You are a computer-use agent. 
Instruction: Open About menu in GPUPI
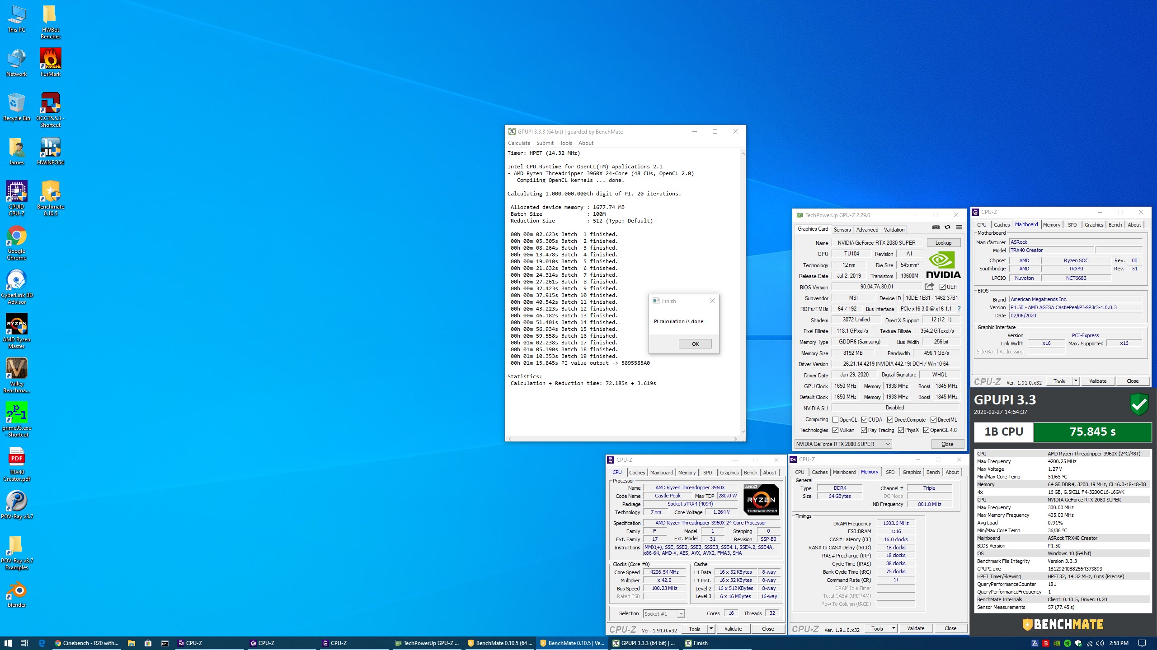pyautogui.click(x=586, y=143)
